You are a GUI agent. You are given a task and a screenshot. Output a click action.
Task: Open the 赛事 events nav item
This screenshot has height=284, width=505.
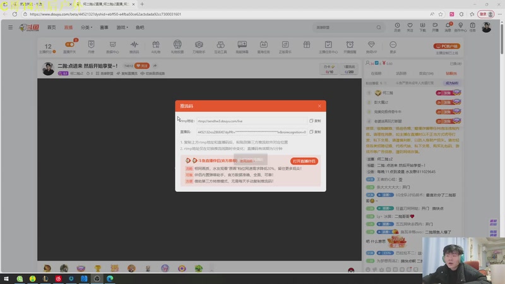click(x=104, y=27)
